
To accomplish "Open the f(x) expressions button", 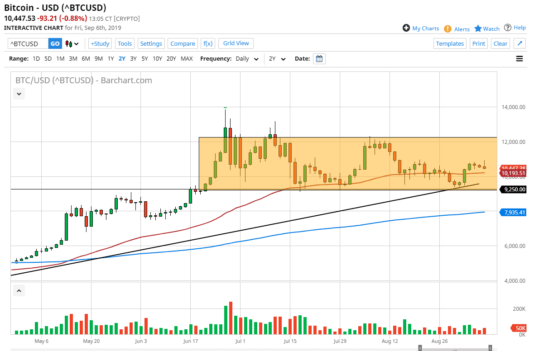I will (208, 43).
